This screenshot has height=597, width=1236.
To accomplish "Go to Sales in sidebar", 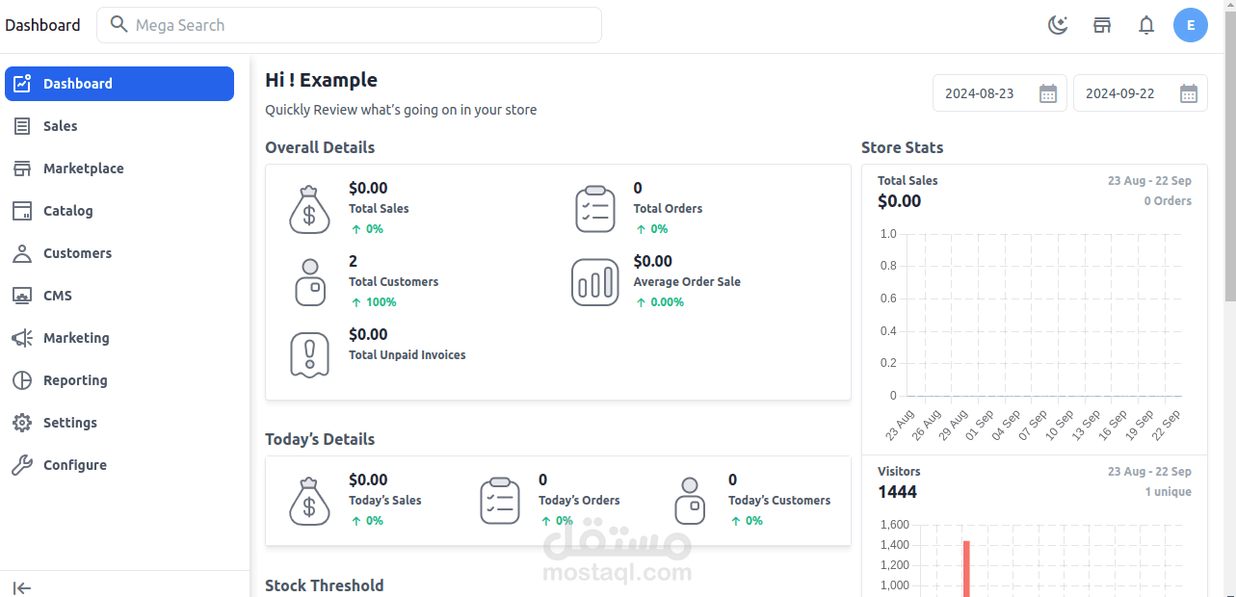I will 60,126.
